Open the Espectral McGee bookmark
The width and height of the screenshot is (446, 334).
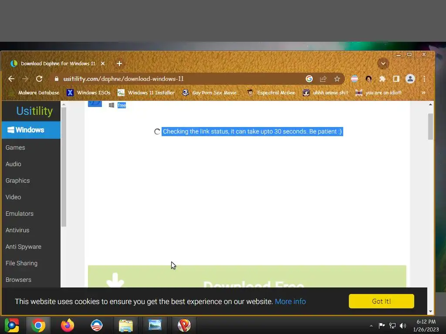click(x=271, y=93)
